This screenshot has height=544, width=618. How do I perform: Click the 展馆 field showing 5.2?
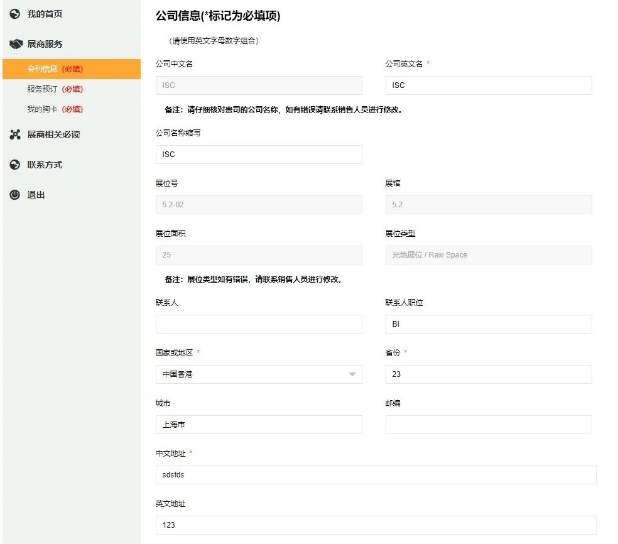489,205
